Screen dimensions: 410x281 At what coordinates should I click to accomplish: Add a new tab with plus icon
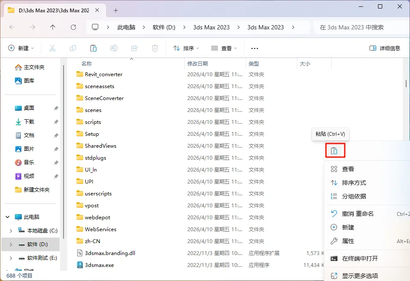pyautogui.click(x=116, y=11)
